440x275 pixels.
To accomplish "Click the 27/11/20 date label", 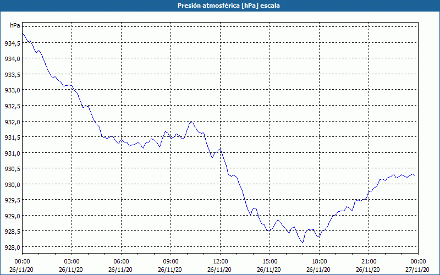I will point(418,269).
